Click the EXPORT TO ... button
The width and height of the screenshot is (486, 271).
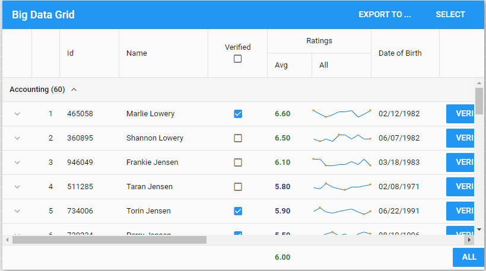[385, 15]
